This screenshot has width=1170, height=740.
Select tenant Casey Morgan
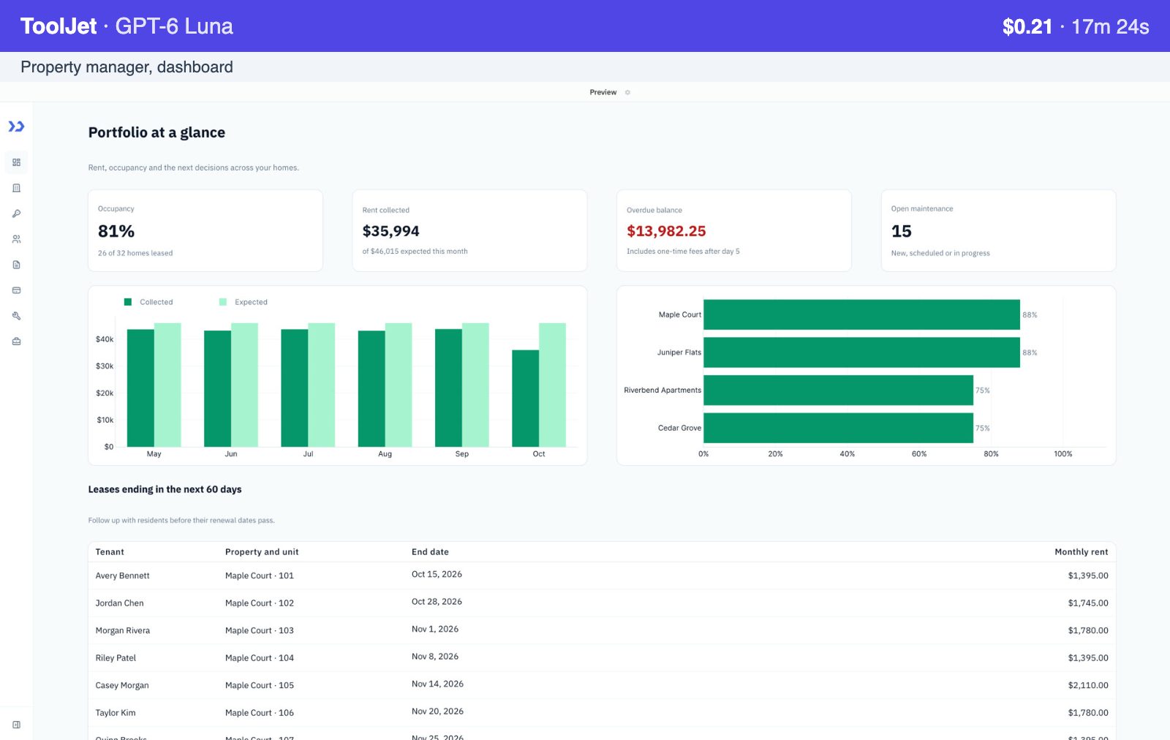(122, 685)
